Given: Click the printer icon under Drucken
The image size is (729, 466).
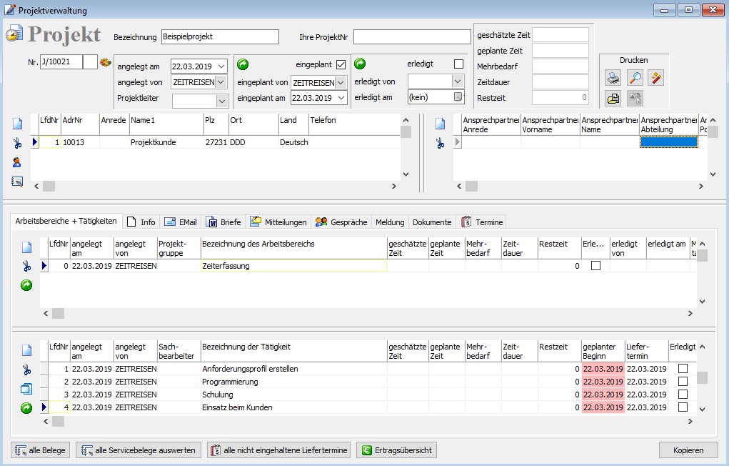Looking at the screenshot, I should (613, 78).
